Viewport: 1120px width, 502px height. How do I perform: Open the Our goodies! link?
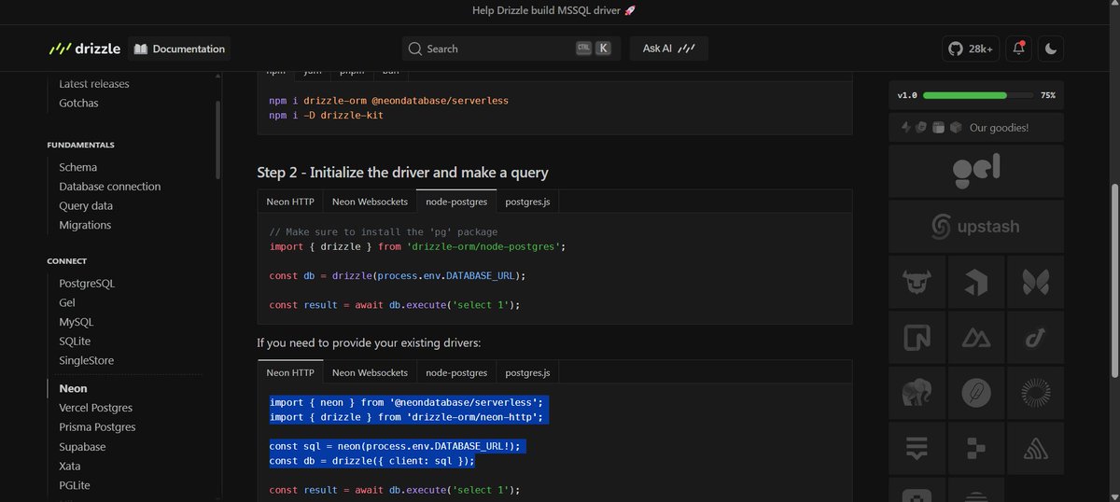pyautogui.click(x=976, y=127)
